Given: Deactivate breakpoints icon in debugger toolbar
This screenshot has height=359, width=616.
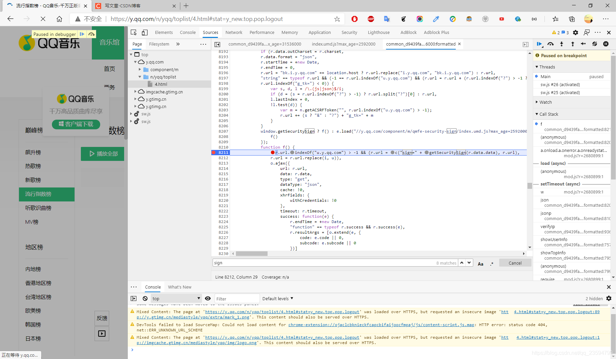Looking at the screenshot, I should point(595,44).
